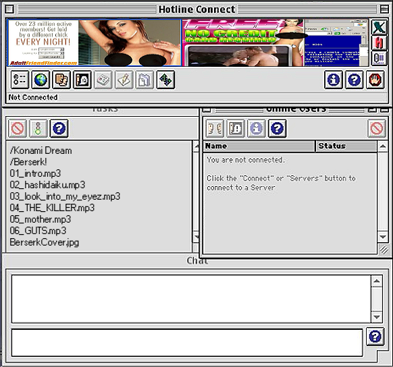Click the grayed pencil-and-paper Messages icon
393x367 pixels.
tap(124, 80)
